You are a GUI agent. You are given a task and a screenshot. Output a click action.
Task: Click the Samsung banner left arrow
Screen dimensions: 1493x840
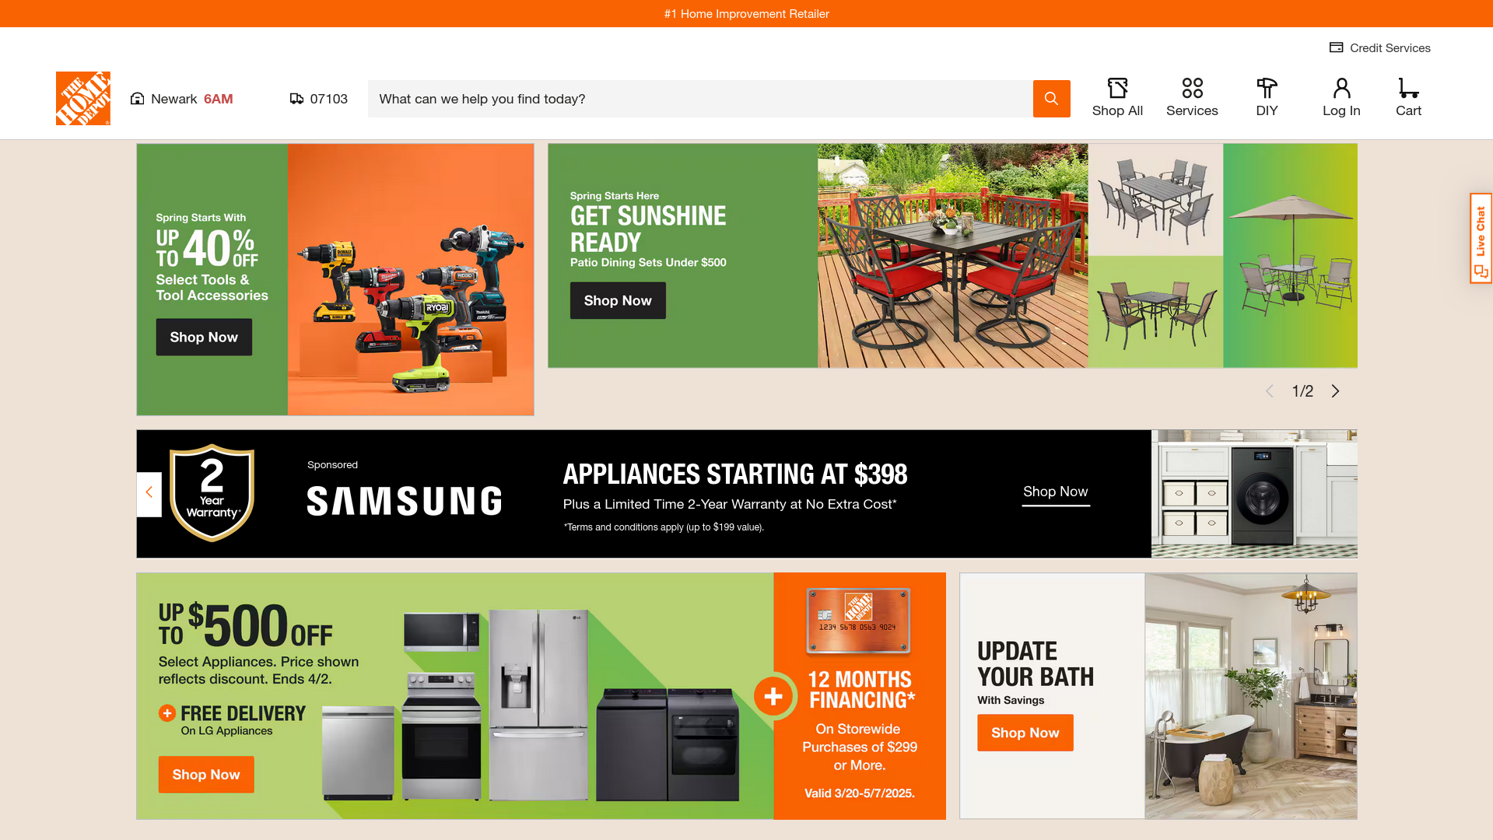149,493
